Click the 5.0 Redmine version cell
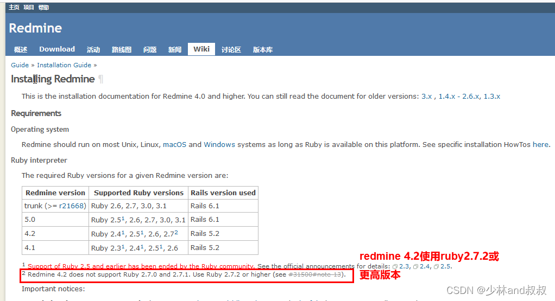The image size is (555, 301). point(55,220)
